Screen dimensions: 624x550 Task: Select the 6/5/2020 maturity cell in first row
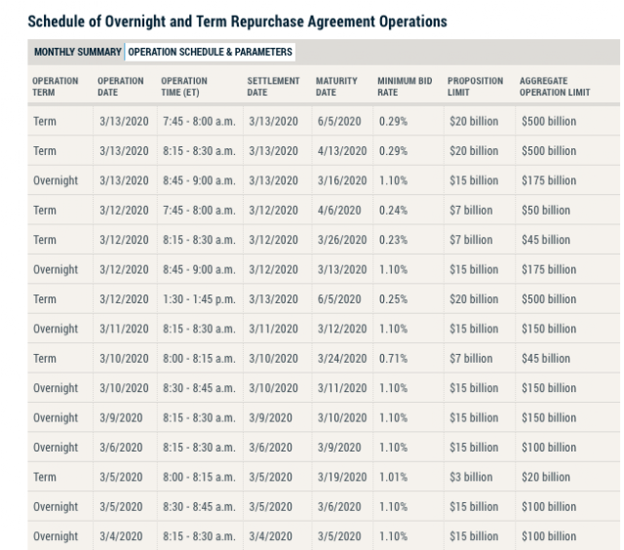[x=339, y=121]
